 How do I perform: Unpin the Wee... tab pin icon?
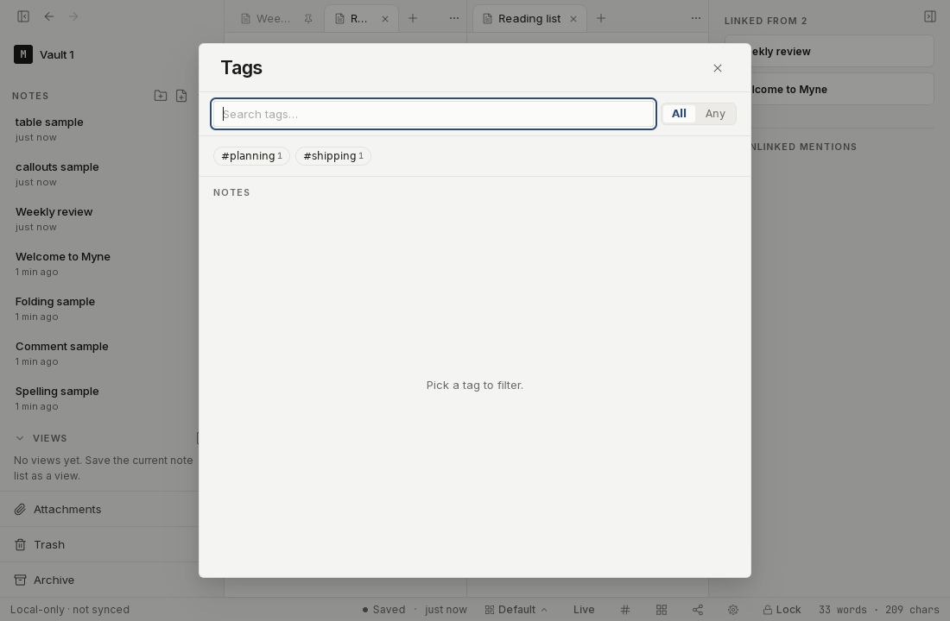pos(308,19)
